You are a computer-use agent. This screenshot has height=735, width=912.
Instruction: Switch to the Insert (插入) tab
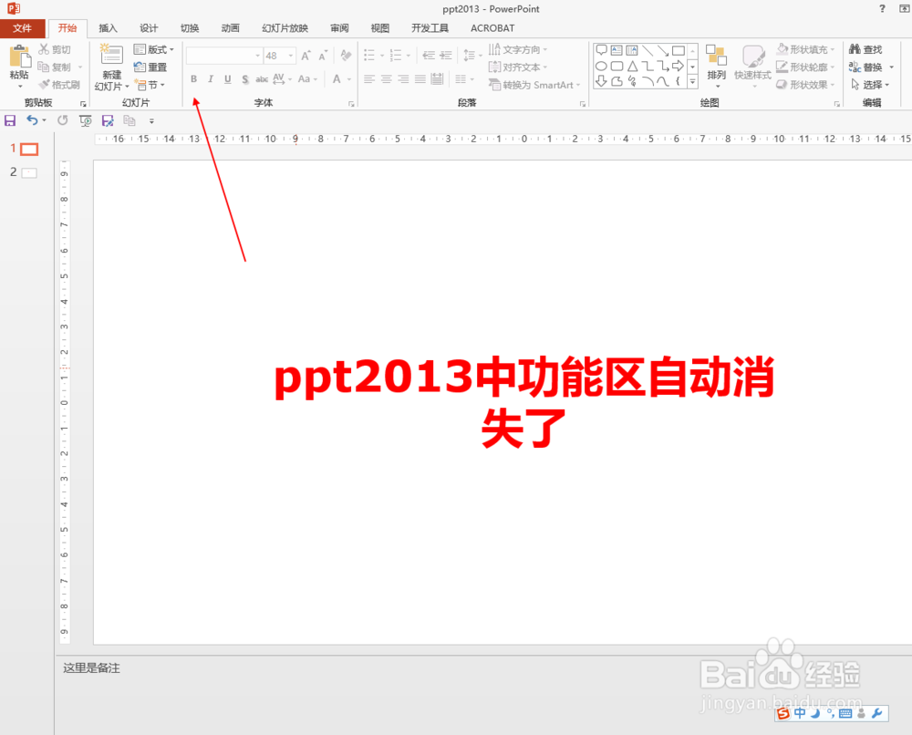point(108,28)
